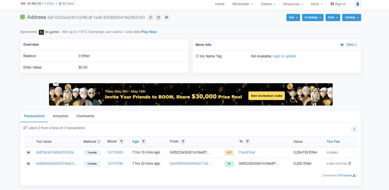This screenshot has height=190, width=389.
Task: Open transaction hash 0x98a365dc66297ddac2
Action: click(x=57, y=164)
